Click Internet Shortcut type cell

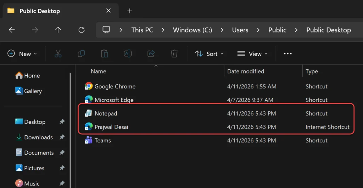[327, 127]
